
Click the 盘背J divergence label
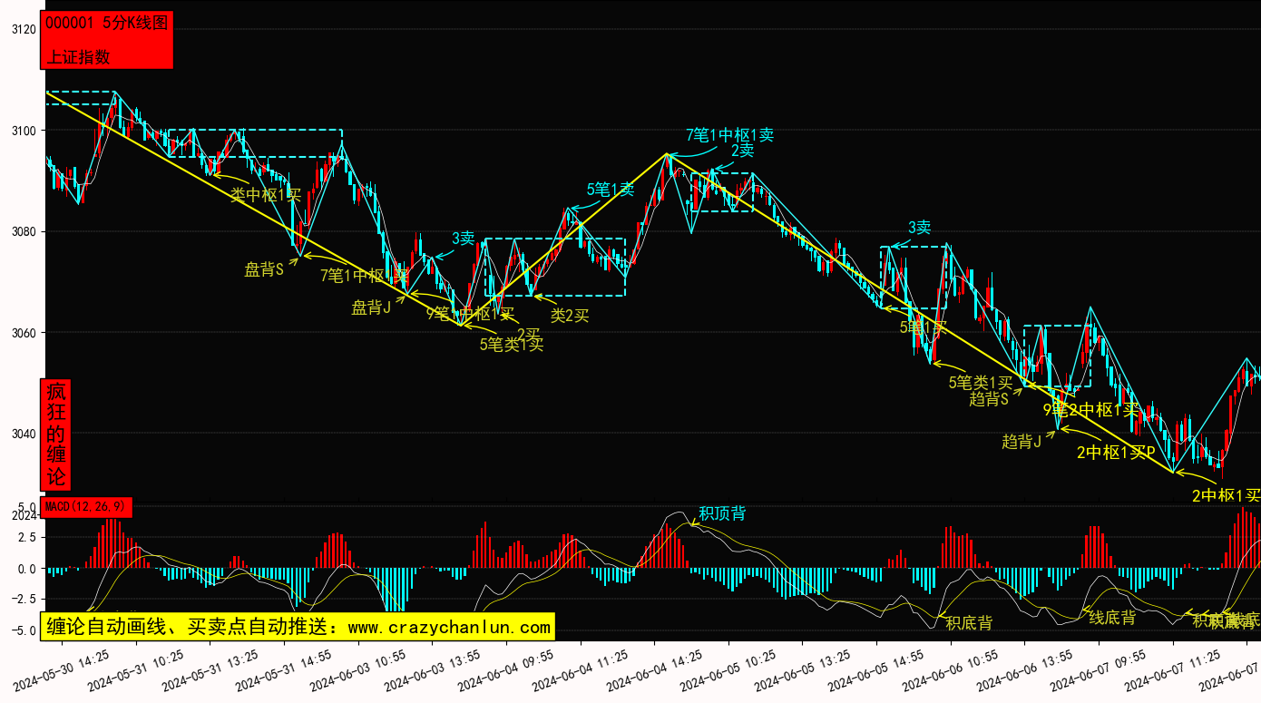tap(371, 308)
